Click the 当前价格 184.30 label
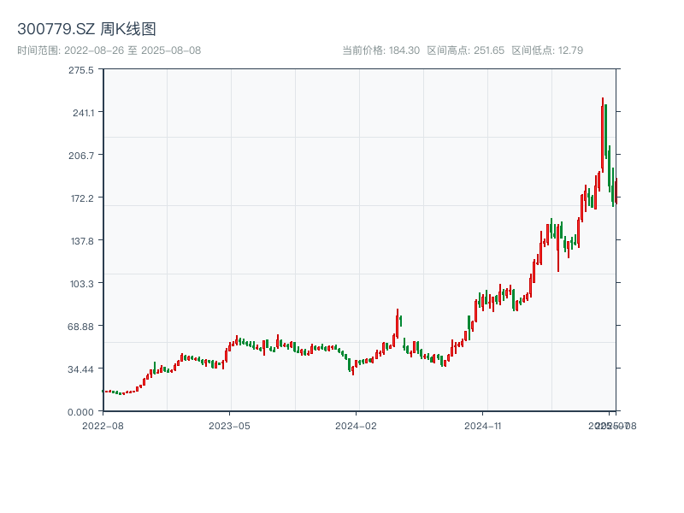Image resolution: width=684 pixels, height=513 pixels. point(380,50)
